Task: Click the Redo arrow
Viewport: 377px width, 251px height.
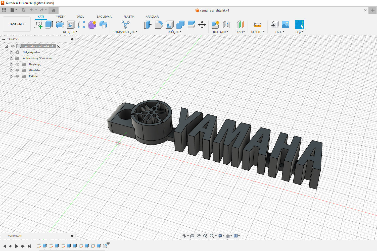Action: pyautogui.click(x=42, y=10)
